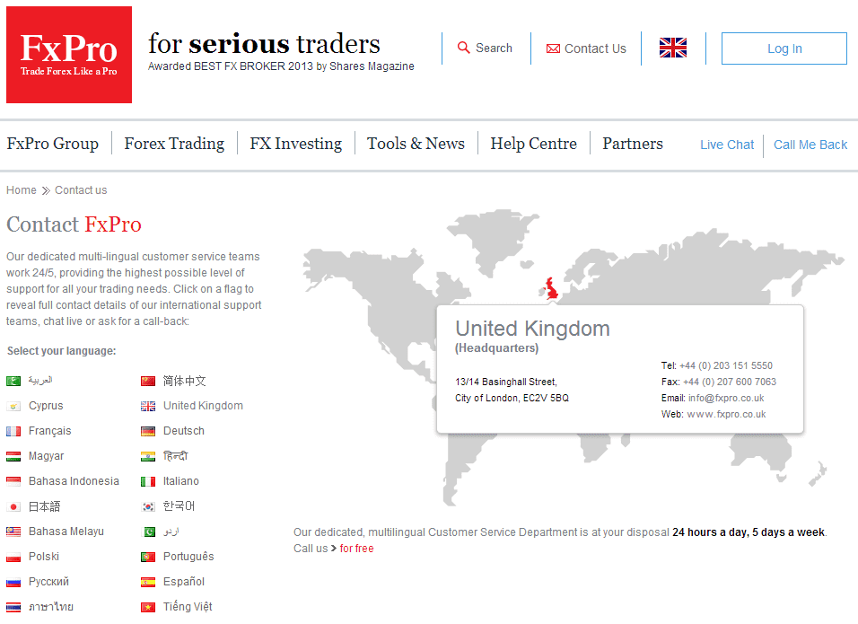
Task: Open the Tools & News menu
Action: 416,144
